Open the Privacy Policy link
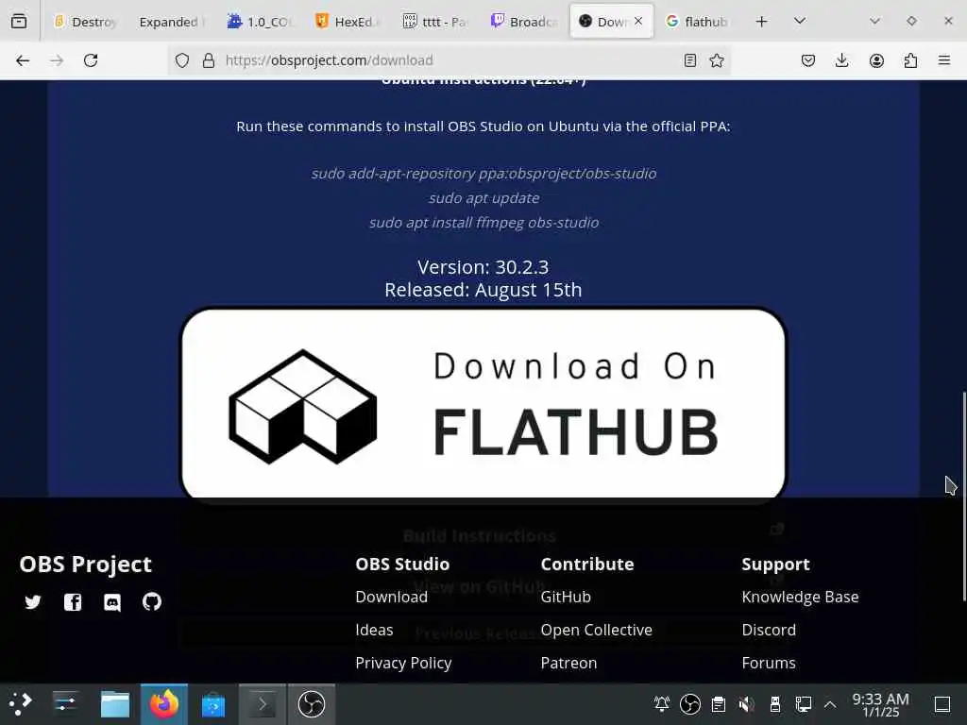The height and width of the screenshot is (725, 967). coord(403,664)
